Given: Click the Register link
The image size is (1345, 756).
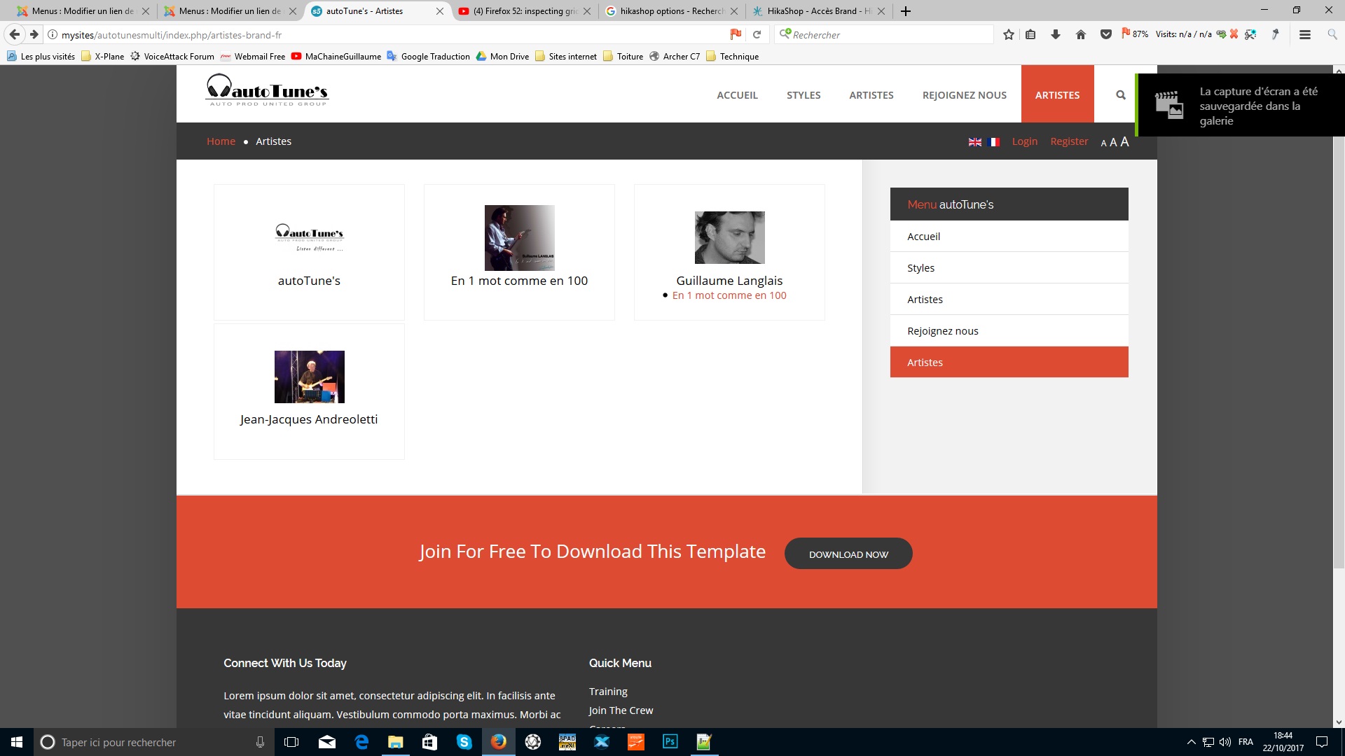Looking at the screenshot, I should 1068,141.
